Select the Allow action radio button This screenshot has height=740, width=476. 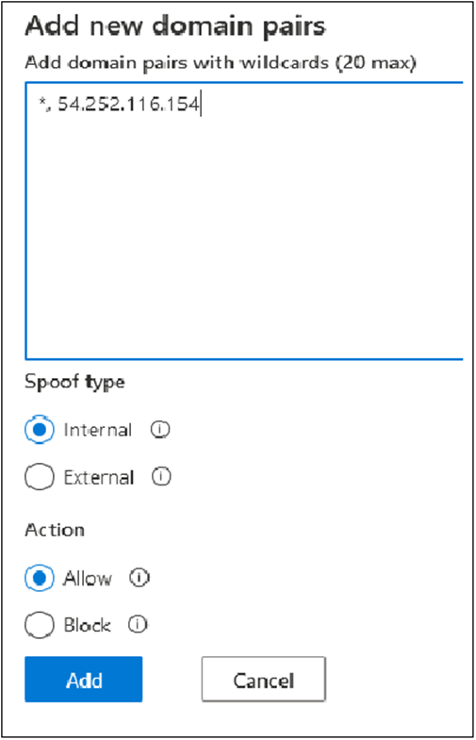point(40,578)
